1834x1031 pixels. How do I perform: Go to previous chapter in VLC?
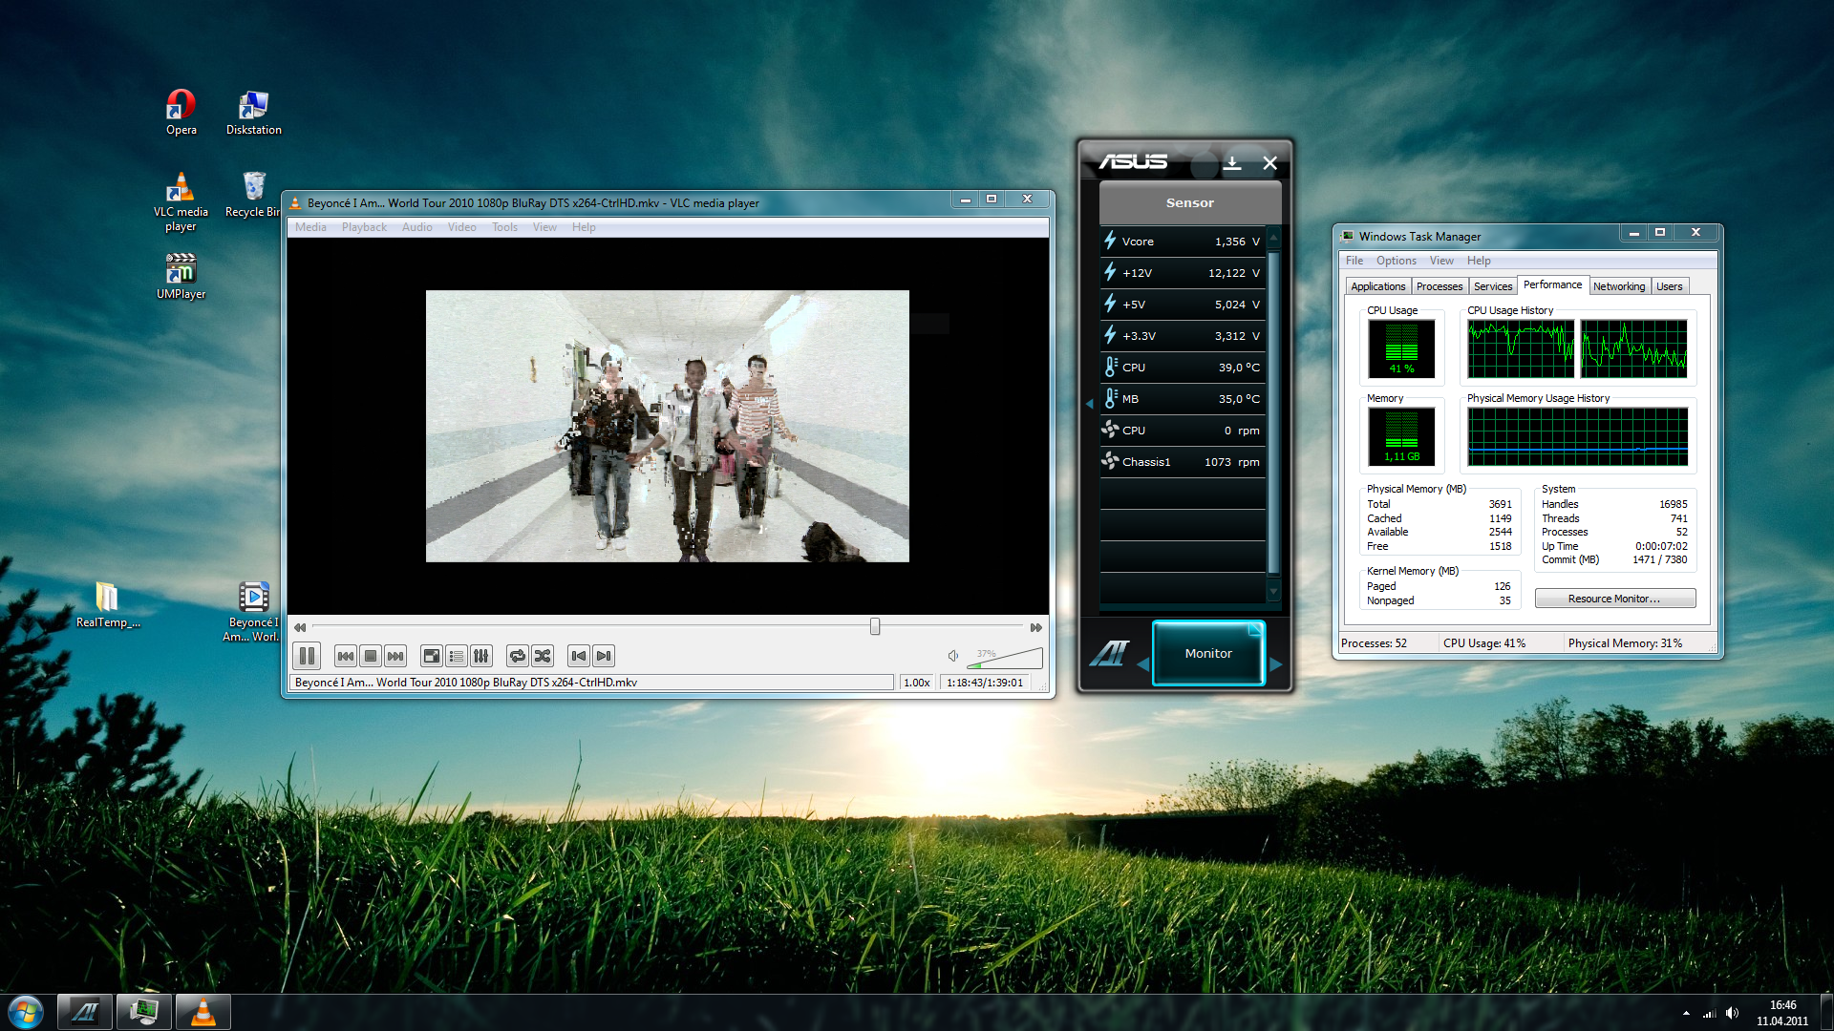[x=579, y=656]
